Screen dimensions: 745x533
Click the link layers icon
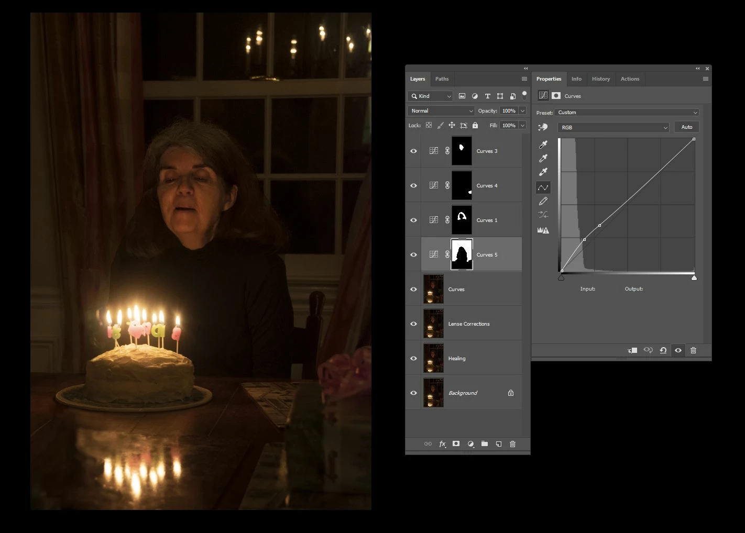(428, 443)
